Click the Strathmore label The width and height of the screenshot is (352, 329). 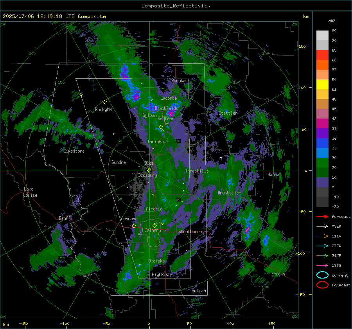click(x=190, y=232)
